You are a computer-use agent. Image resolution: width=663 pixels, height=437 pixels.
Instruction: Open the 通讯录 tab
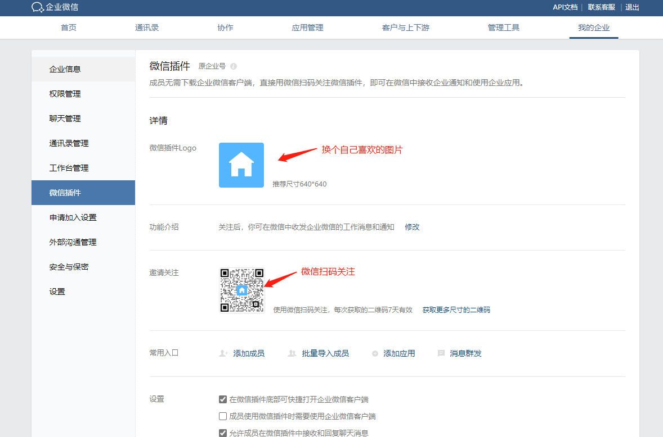pos(146,26)
